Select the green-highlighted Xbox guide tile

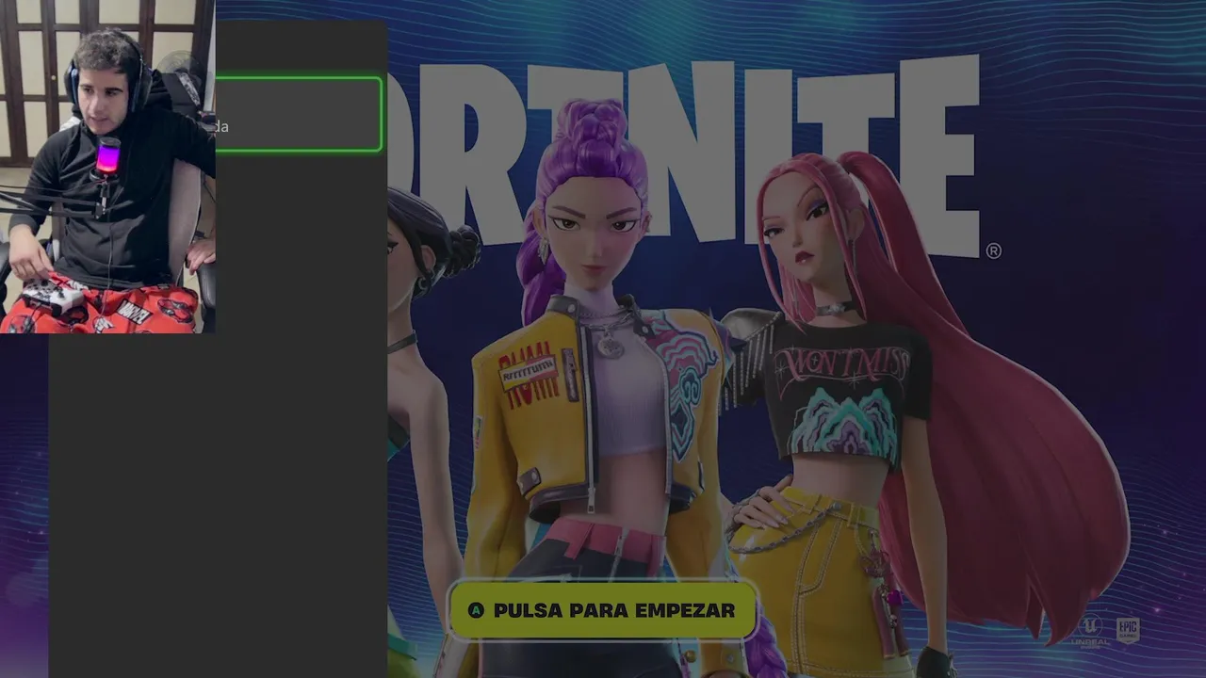click(x=299, y=115)
